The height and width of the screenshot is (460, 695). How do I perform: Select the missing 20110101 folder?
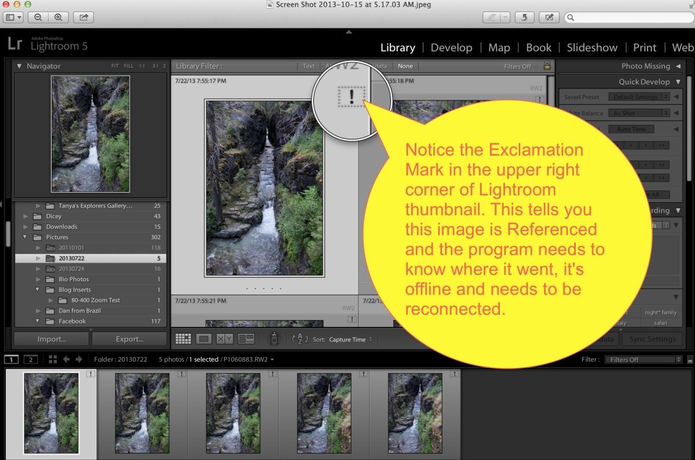(90, 248)
